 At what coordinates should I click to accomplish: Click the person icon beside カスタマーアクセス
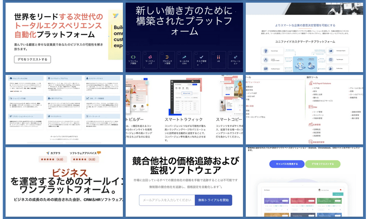tap(87, 78)
